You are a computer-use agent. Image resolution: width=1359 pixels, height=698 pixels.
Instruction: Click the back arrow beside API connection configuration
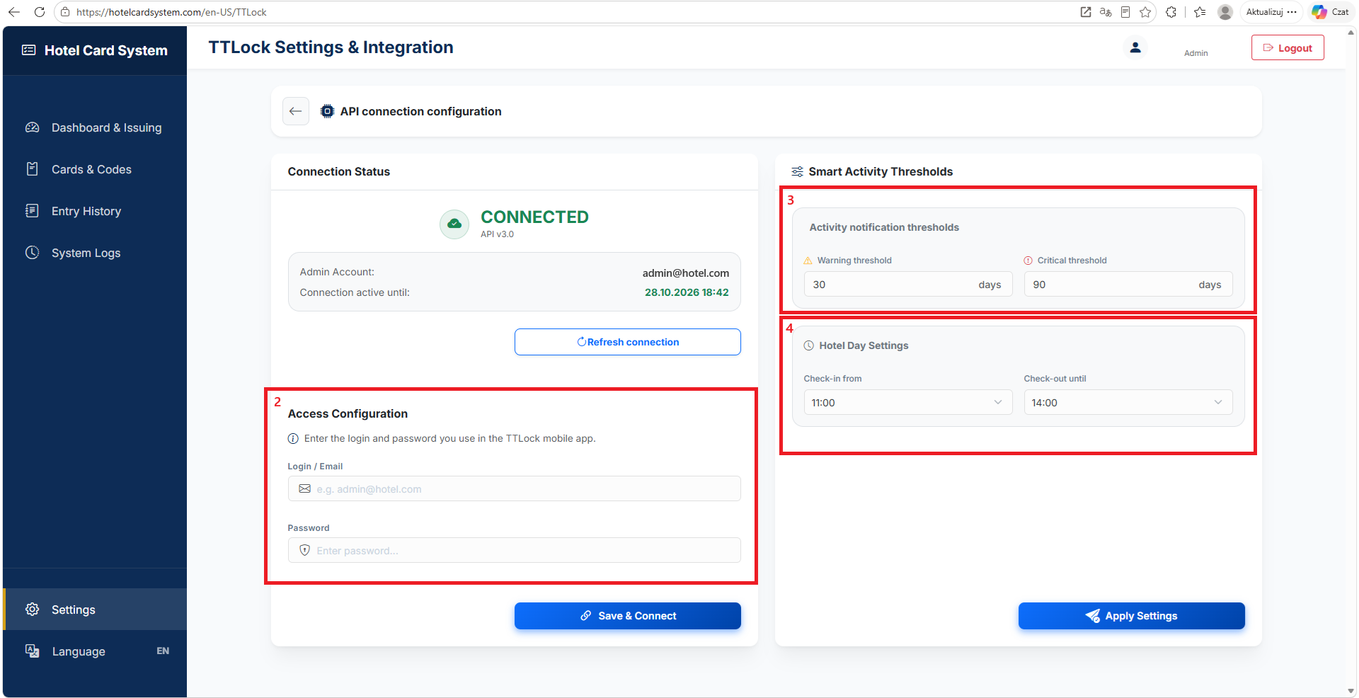pos(296,111)
